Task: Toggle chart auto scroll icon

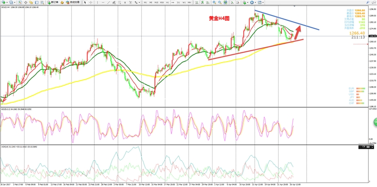Action: (x=232, y=2)
